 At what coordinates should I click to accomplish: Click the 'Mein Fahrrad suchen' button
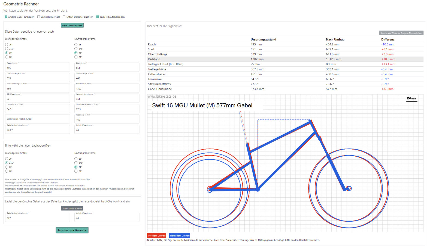coord(72,26)
